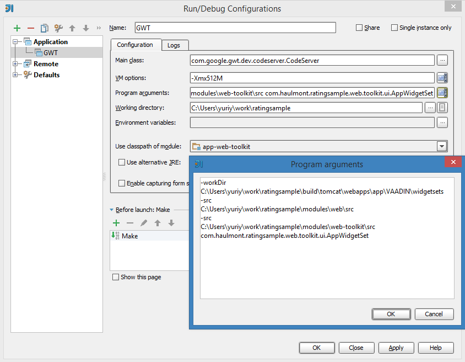Select the Make task in Before launch list
This screenshot has height=362, width=465.
click(149, 236)
